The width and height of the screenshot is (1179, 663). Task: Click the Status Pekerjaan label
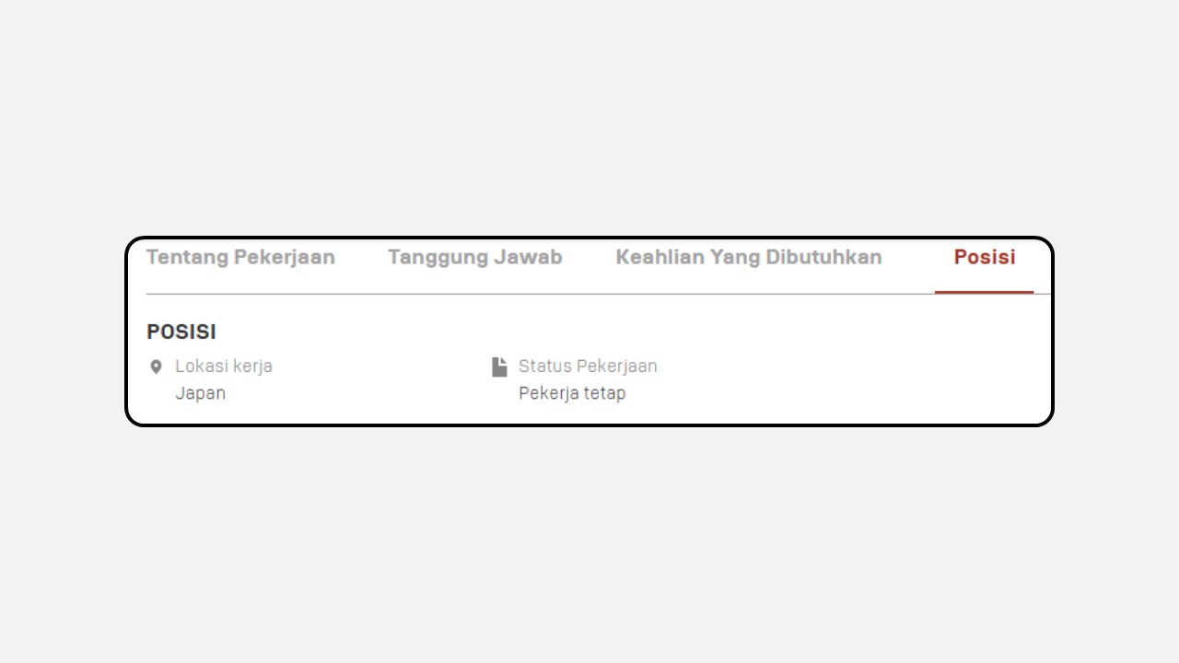[588, 366]
